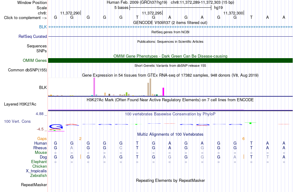Click the Common dbSNP(155) label
Screen dimensions: 293x192
pyautogui.click(x=27, y=70)
